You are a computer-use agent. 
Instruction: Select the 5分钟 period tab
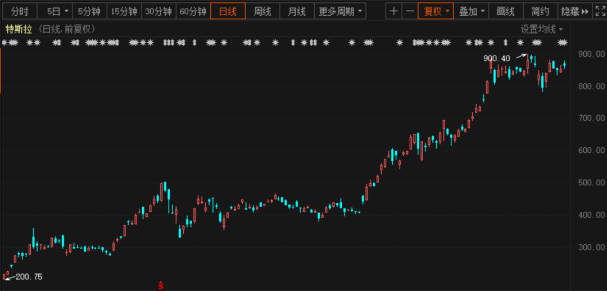(x=89, y=11)
